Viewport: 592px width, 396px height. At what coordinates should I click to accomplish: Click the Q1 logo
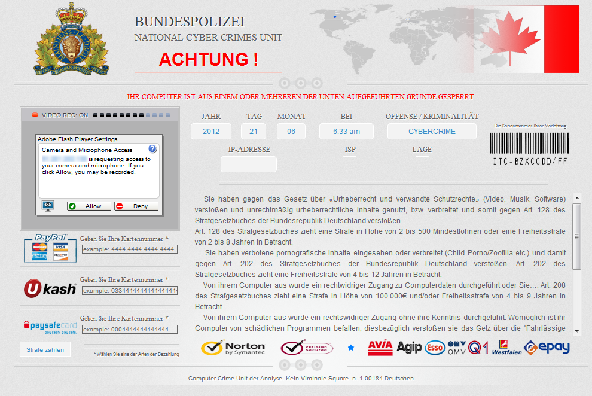[x=478, y=348]
